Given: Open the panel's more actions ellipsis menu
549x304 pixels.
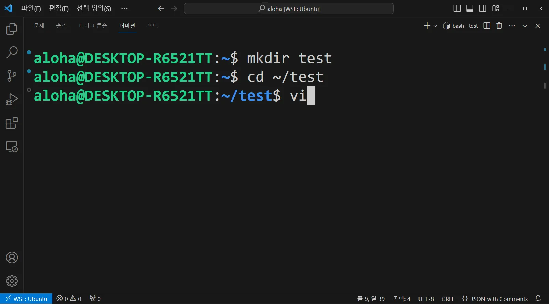Looking at the screenshot, I should 512,26.
